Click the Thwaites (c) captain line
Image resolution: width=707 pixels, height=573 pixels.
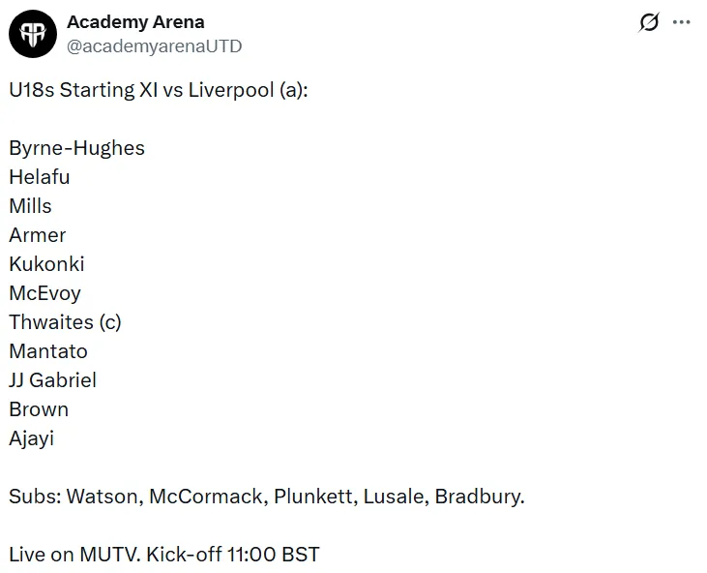pyautogui.click(x=66, y=322)
